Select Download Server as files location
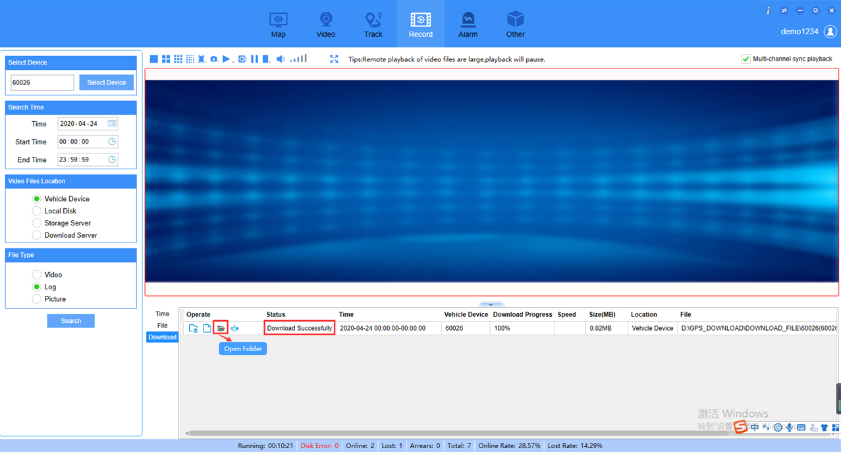Viewport: 841px width, 452px height. click(37, 235)
